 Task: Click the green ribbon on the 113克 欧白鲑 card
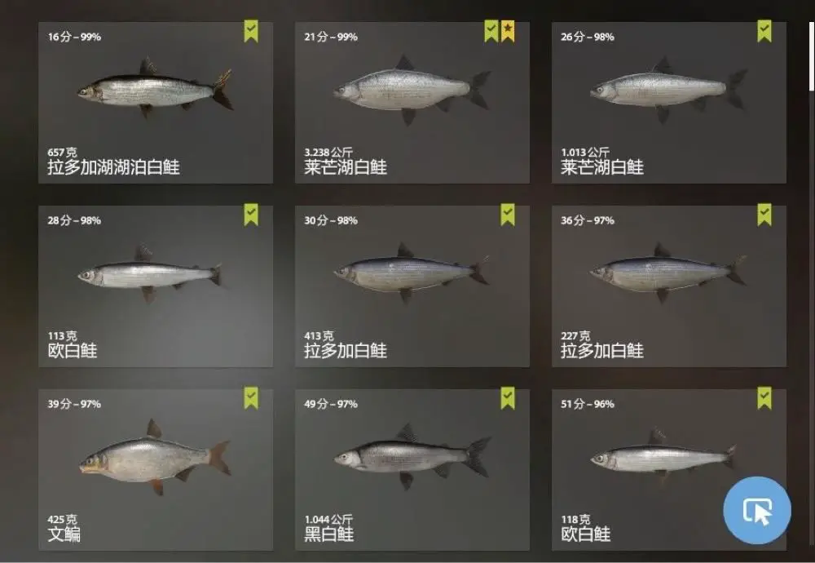coord(251,215)
